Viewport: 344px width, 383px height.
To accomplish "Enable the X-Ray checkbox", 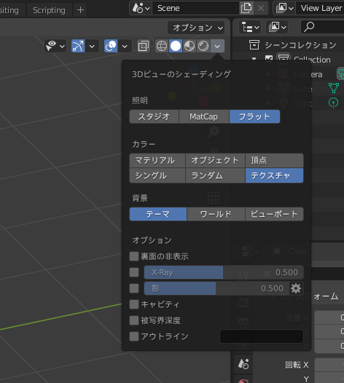I will (134, 272).
